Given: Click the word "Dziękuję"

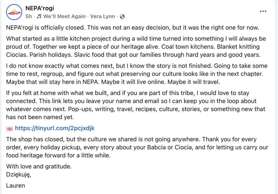Looking at the screenshot, I should point(18,174).
